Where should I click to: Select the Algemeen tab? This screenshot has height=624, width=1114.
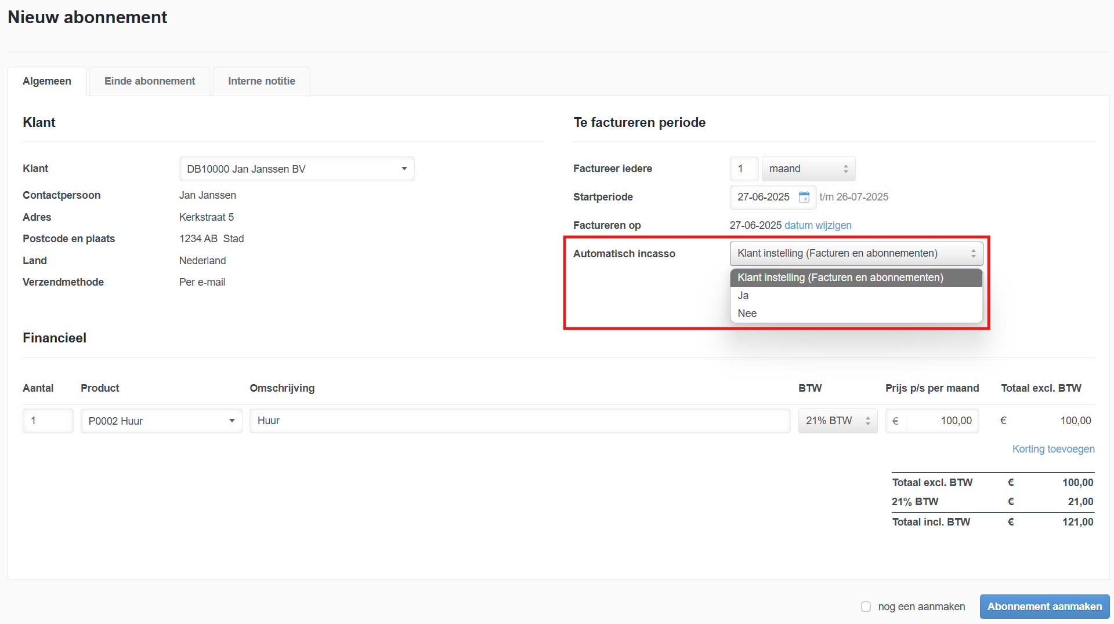[47, 81]
